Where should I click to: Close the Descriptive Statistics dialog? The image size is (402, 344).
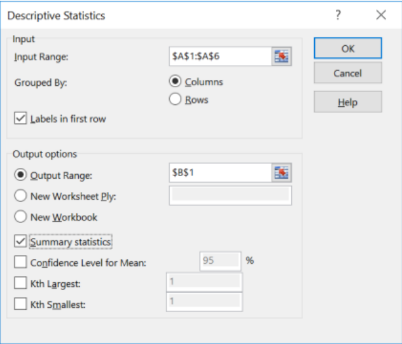(381, 15)
